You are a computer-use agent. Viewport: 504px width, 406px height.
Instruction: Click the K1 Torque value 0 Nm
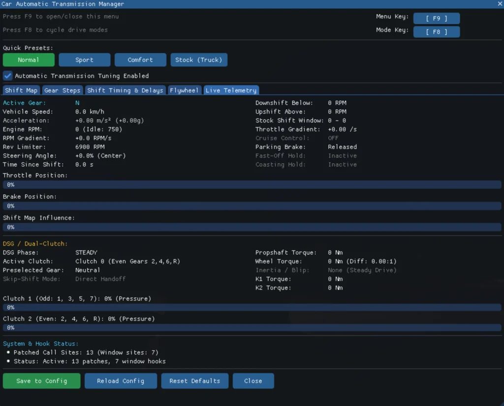pos(335,279)
